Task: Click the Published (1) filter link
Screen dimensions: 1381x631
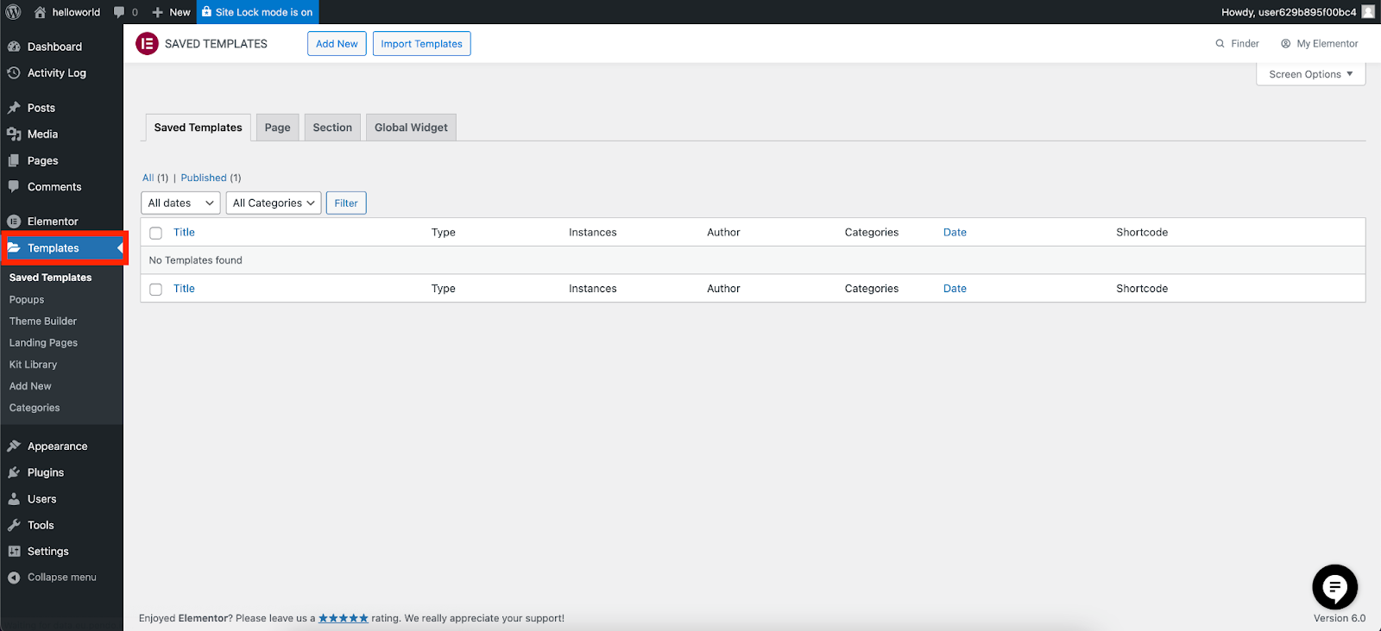Action: (211, 178)
